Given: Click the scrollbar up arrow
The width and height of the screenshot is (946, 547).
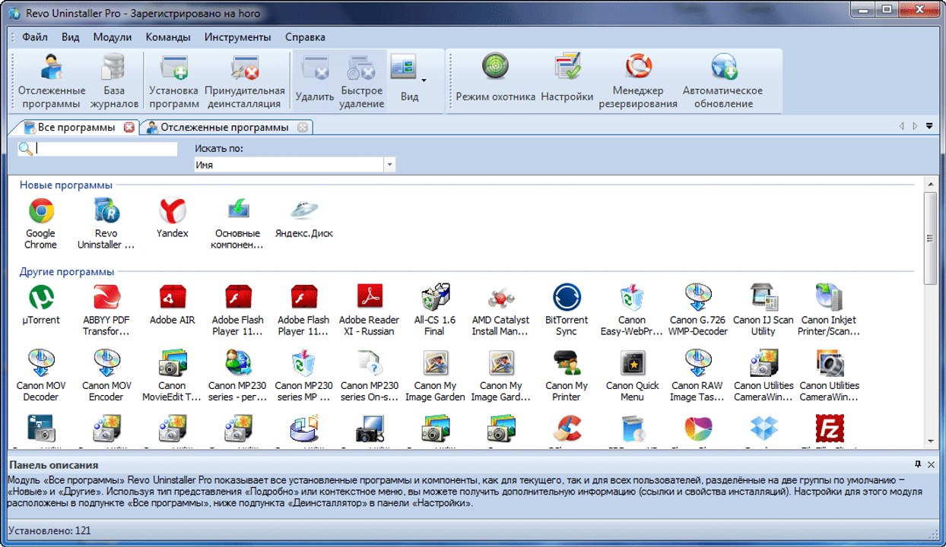Looking at the screenshot, I should tap(930, 184).
